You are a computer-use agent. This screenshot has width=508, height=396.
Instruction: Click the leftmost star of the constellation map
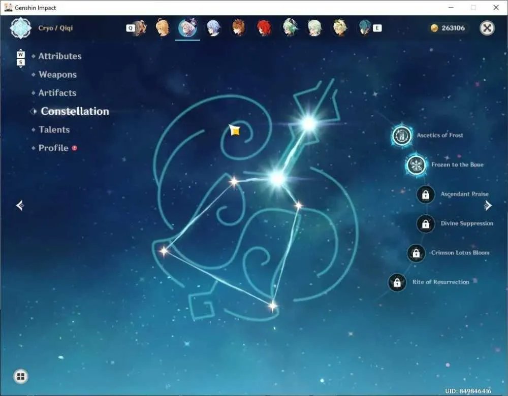pyautogui.click(x=164, y=251)
